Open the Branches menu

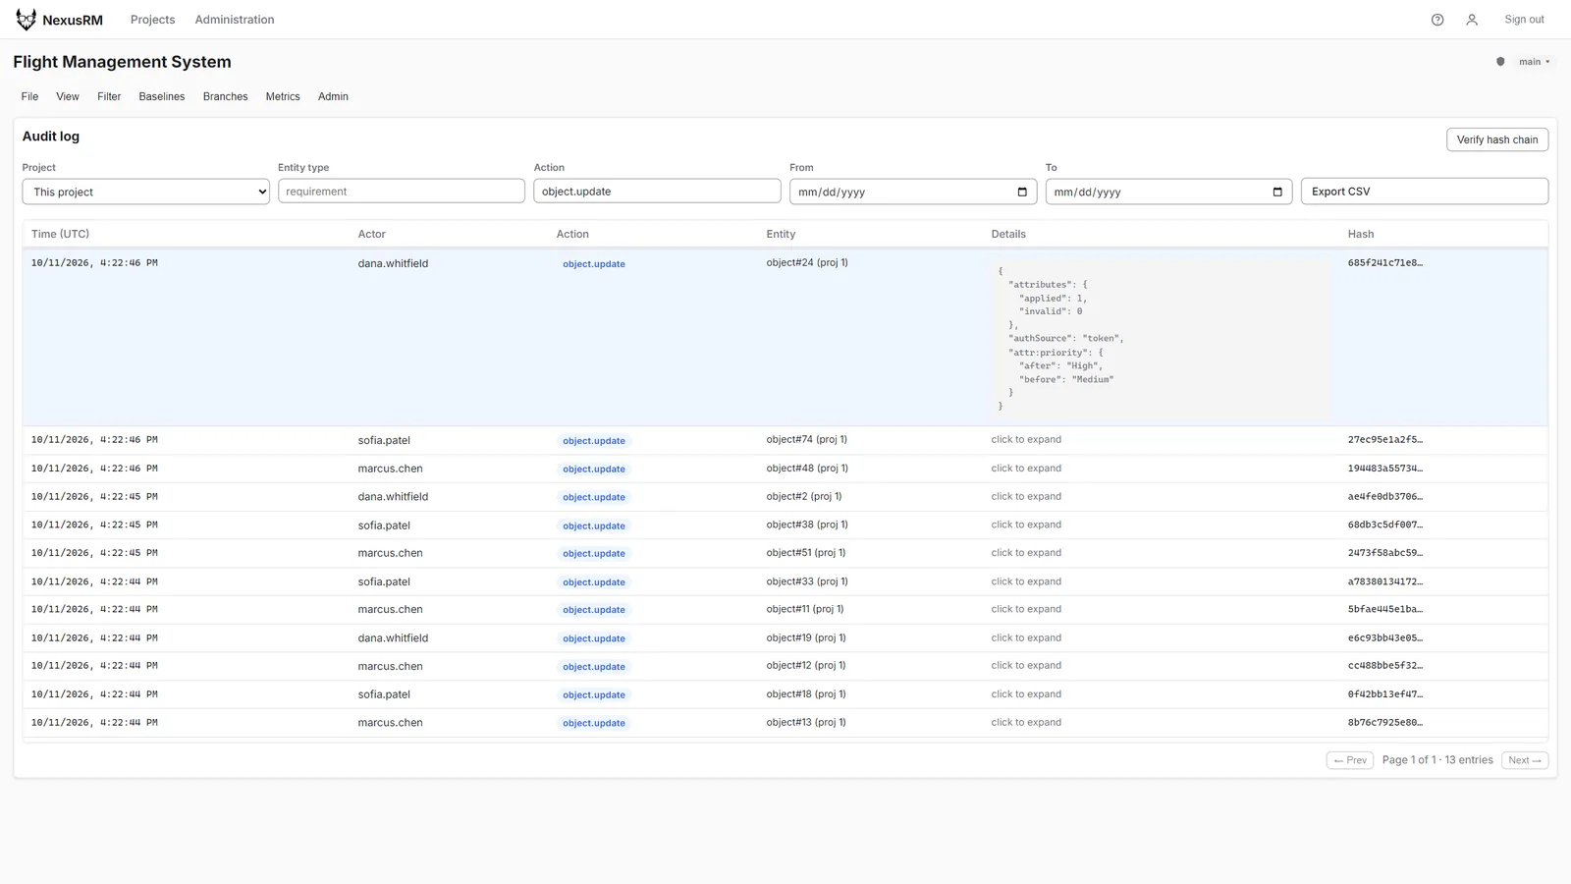(x=225, y=96)
